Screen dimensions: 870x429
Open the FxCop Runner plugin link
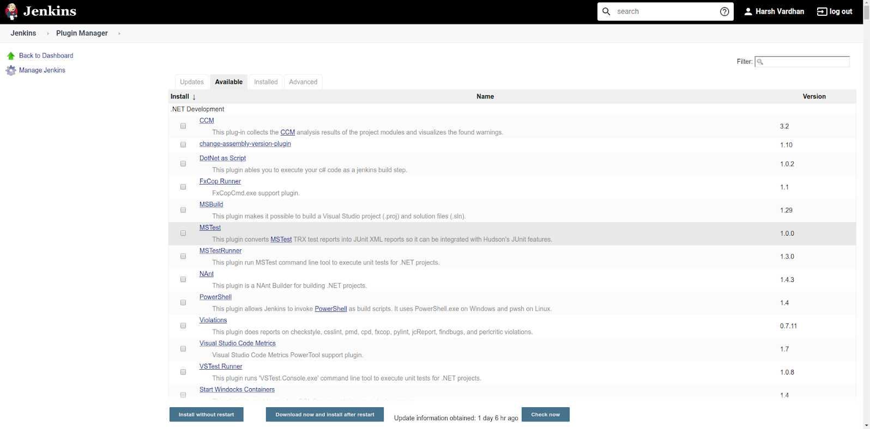[x=220, y=181]
